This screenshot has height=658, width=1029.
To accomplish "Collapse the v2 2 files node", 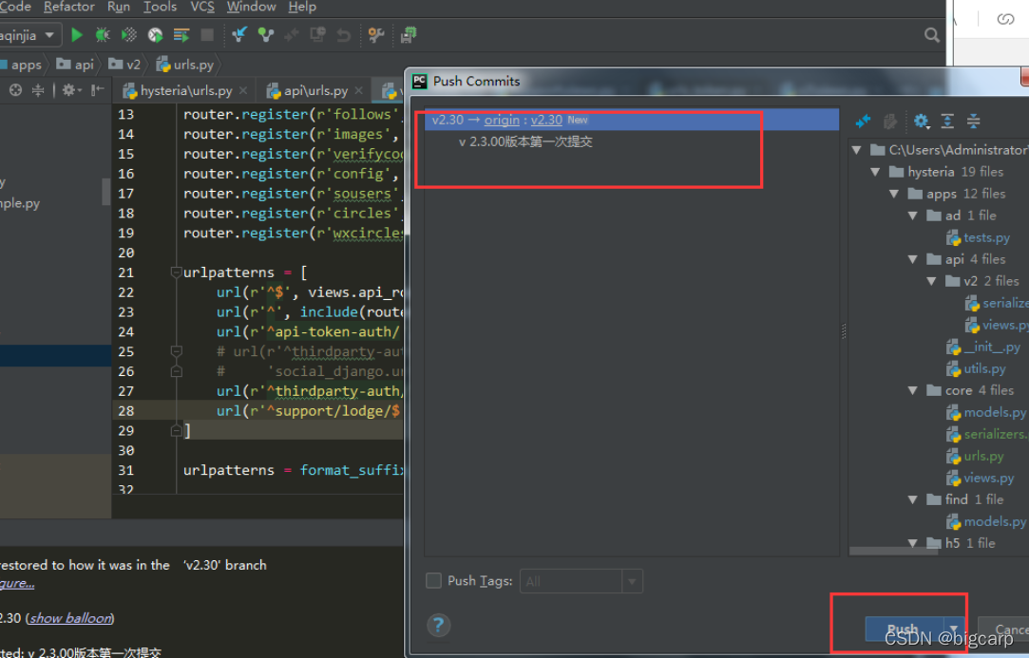I will pyautogui.click(x=931, y=281).
